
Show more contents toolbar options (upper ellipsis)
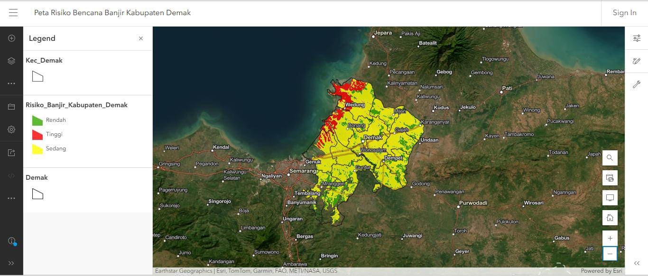[11, 83]
